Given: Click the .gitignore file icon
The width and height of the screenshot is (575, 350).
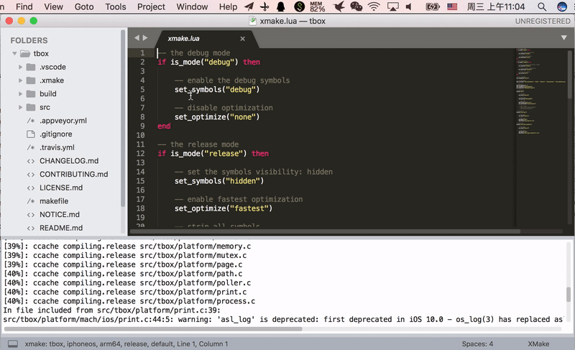Looking at the screenshot, I should click(x=31, y=134).
